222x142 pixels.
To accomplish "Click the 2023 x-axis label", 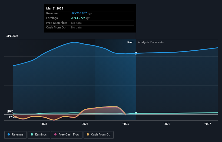I will click(44, 124).
